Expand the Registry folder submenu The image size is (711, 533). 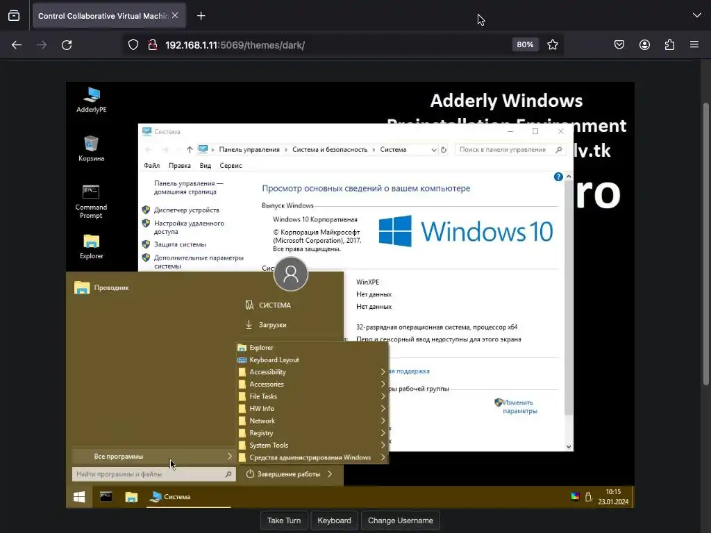(x=312, y=433)
